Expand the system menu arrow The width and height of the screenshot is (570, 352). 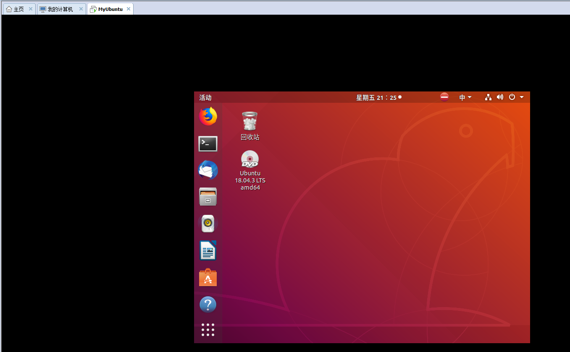(522, 97)
